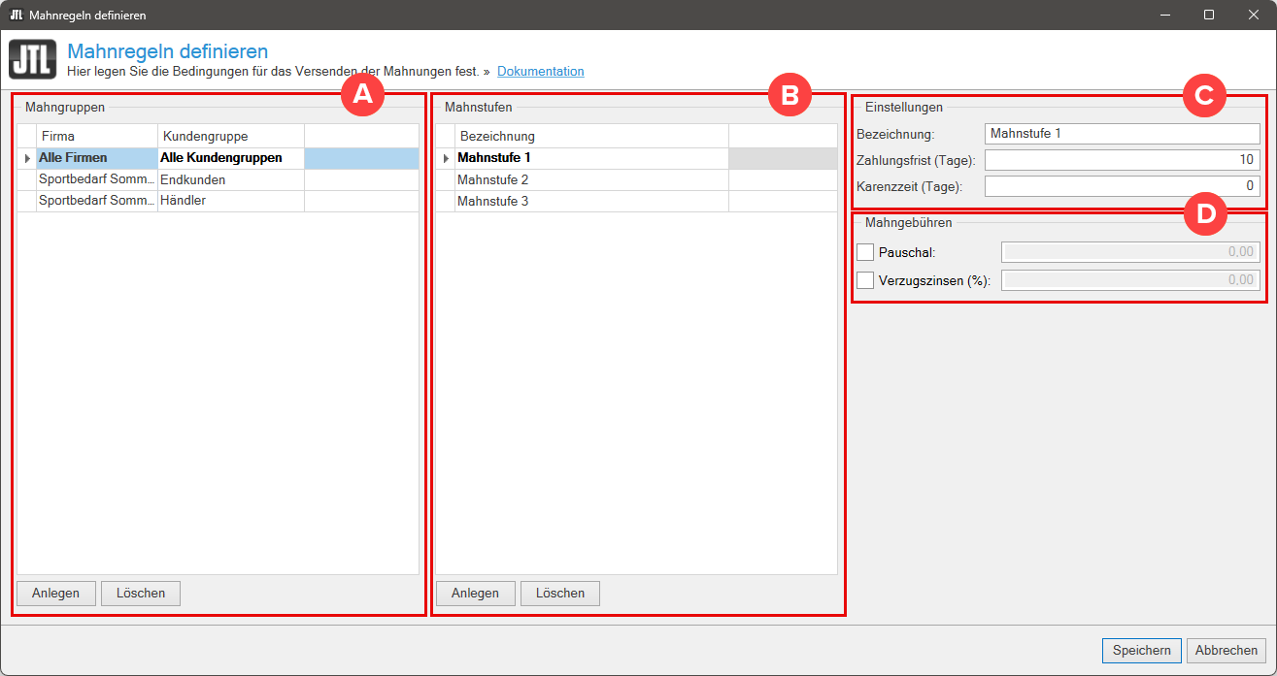Save the rules with Speichern
This screenshot has height=676, width=1277.
click(1141, 651)
